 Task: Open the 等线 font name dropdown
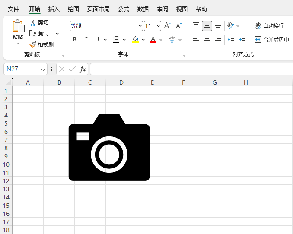(x=140, y=26)
